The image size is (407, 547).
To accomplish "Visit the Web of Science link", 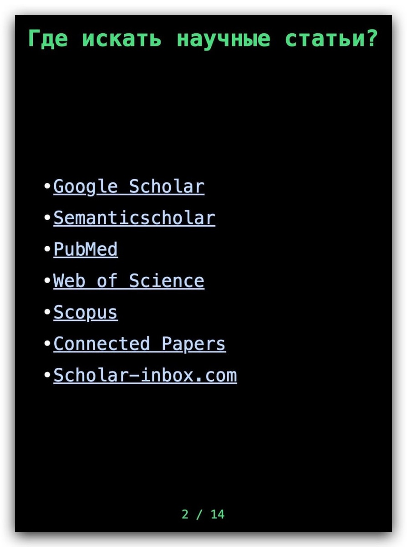I will (129, 281).
